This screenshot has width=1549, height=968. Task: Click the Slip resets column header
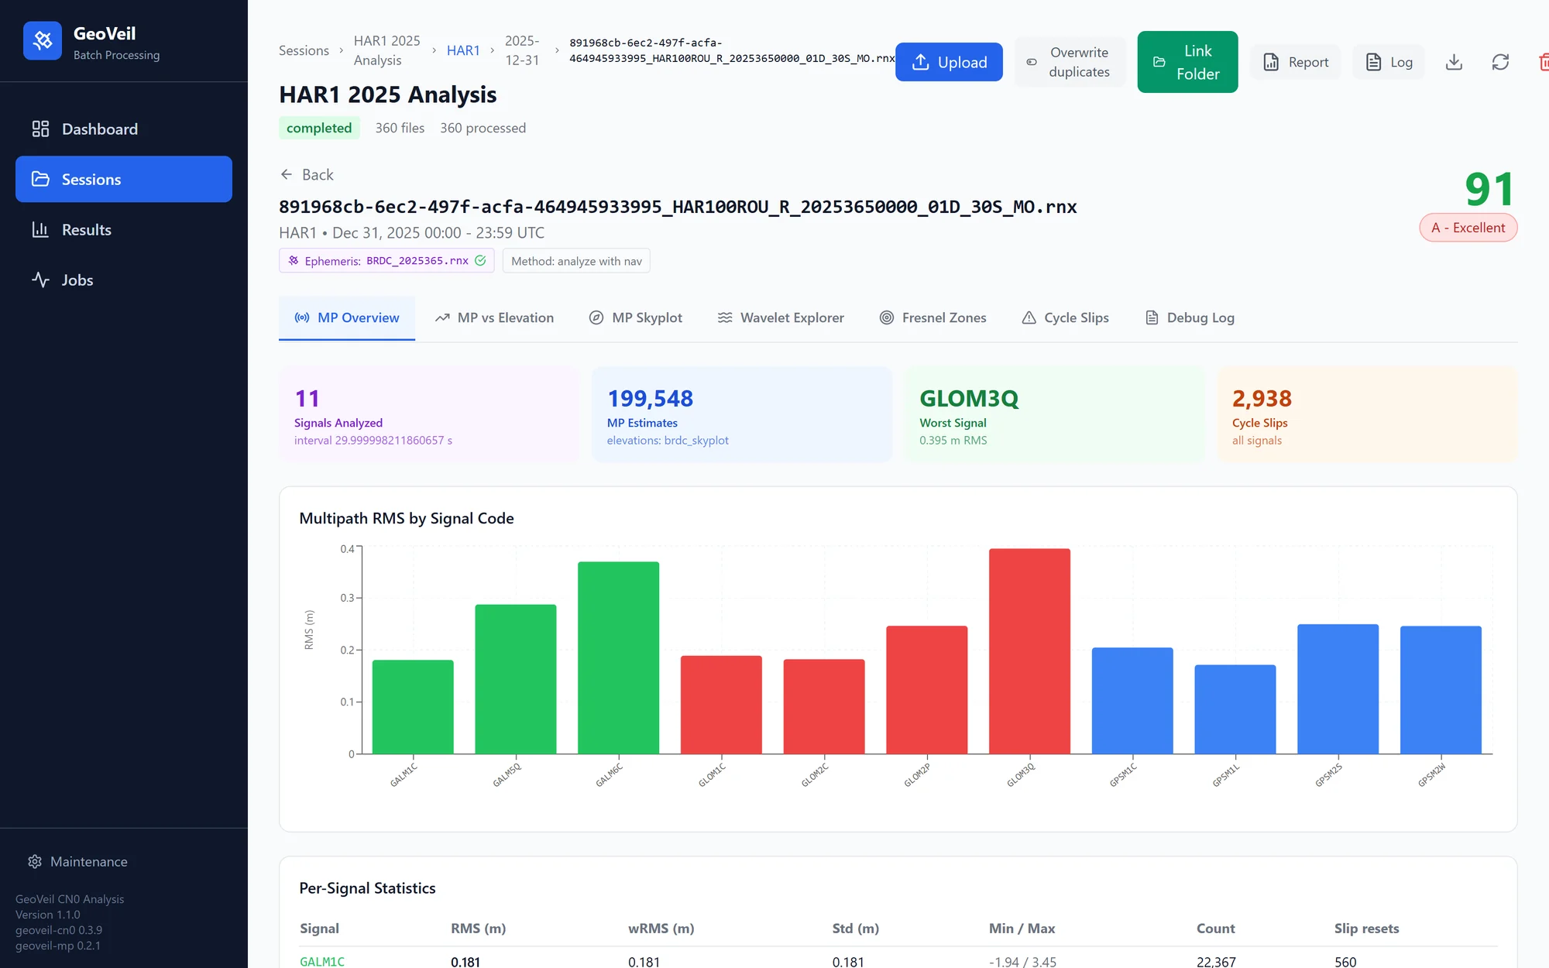click(1366, 928)
